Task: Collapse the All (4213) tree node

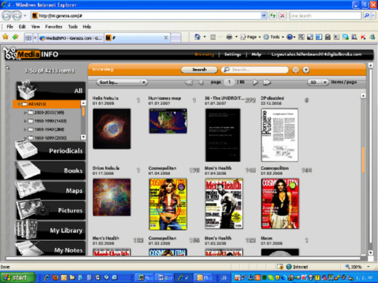Action: pos(18,104)
